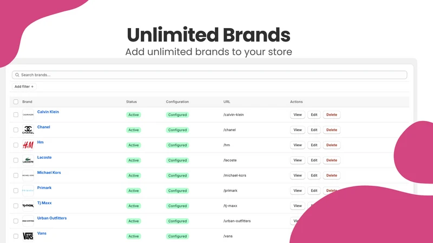Click the Configured badge in Vans row
The image size is (433, 243).
click(x=178, y=236)
